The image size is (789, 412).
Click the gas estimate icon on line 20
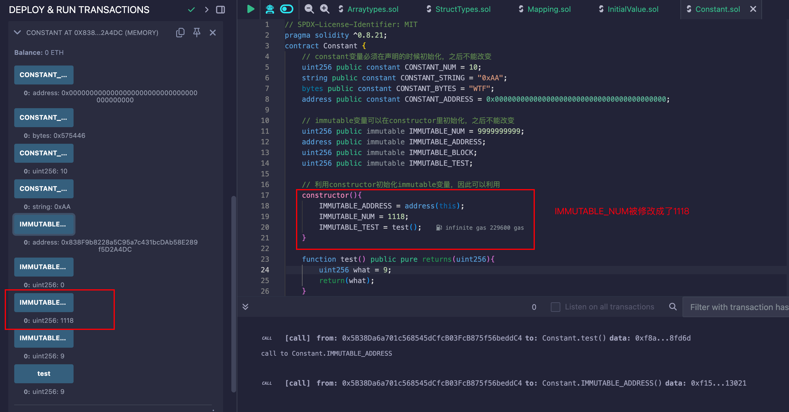click(439, 228)
